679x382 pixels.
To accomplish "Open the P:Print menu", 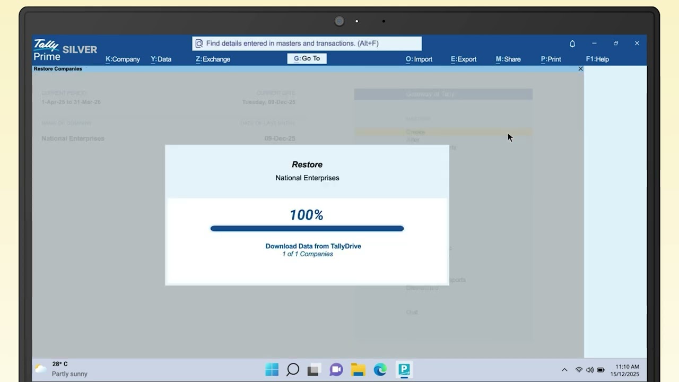I will tap(551, 59).
